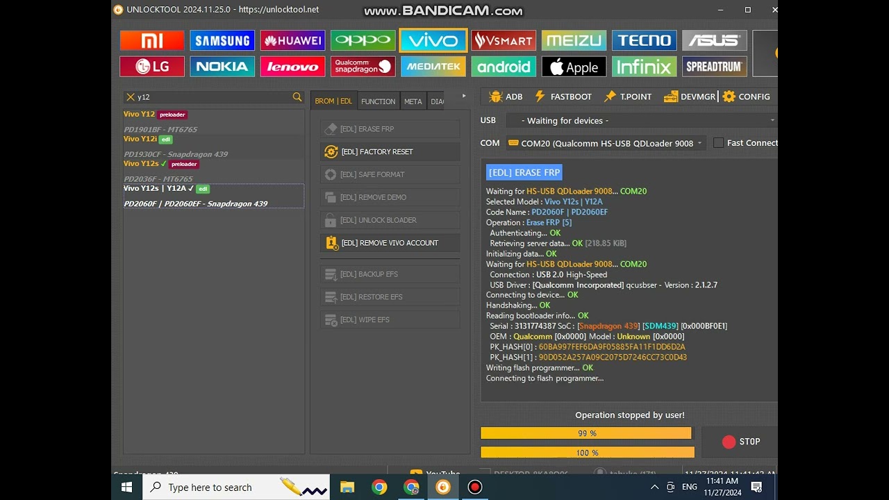
Task: Click [EDL] REMOVE VIVO ACCOUNT button
Action: click(x=390, y=243)
